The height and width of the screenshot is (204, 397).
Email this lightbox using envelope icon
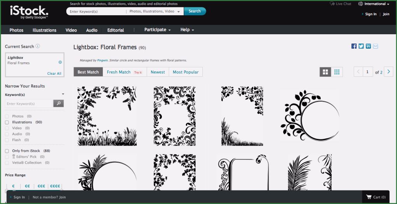pos(376,46)
